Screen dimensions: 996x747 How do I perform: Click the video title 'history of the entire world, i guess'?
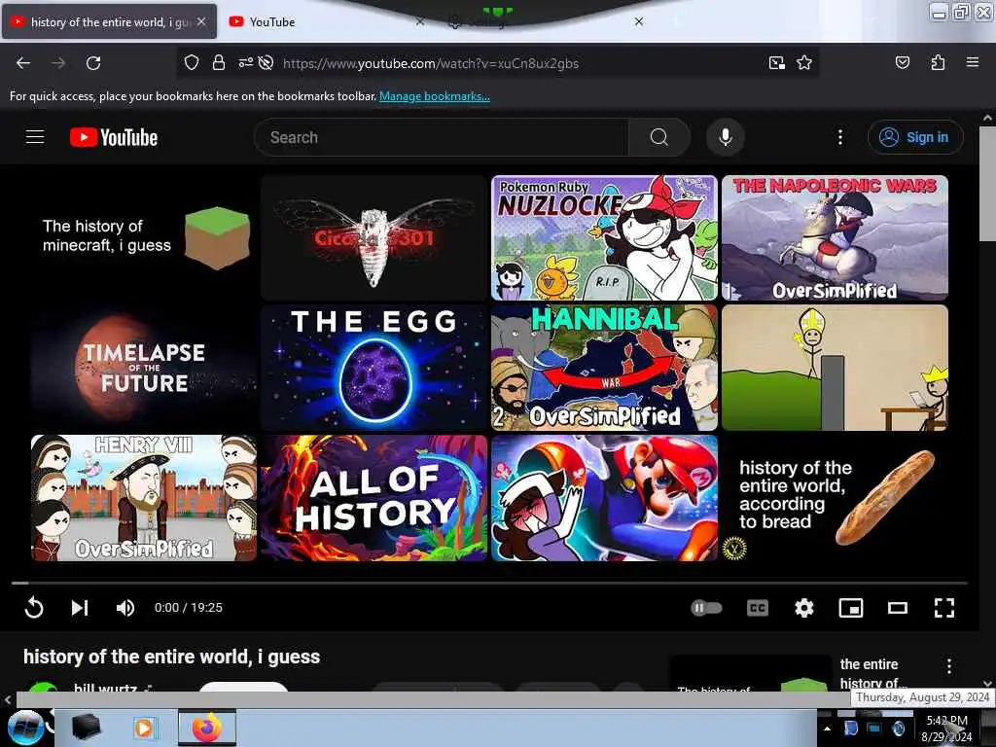click(x=171, y=657)
